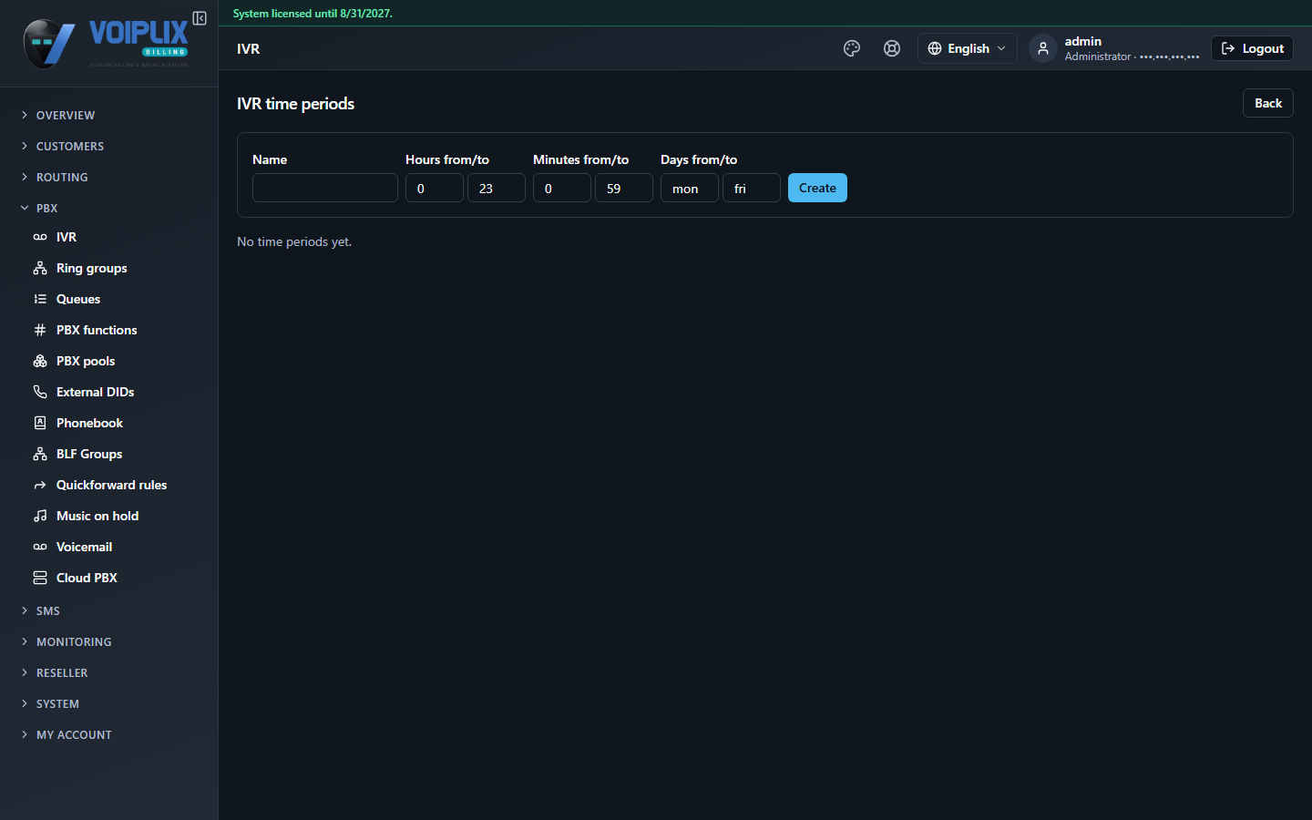The width and height of the screenshot is (1312, 820).
Task: Expand the SYSTEM section
Action: 109,703
